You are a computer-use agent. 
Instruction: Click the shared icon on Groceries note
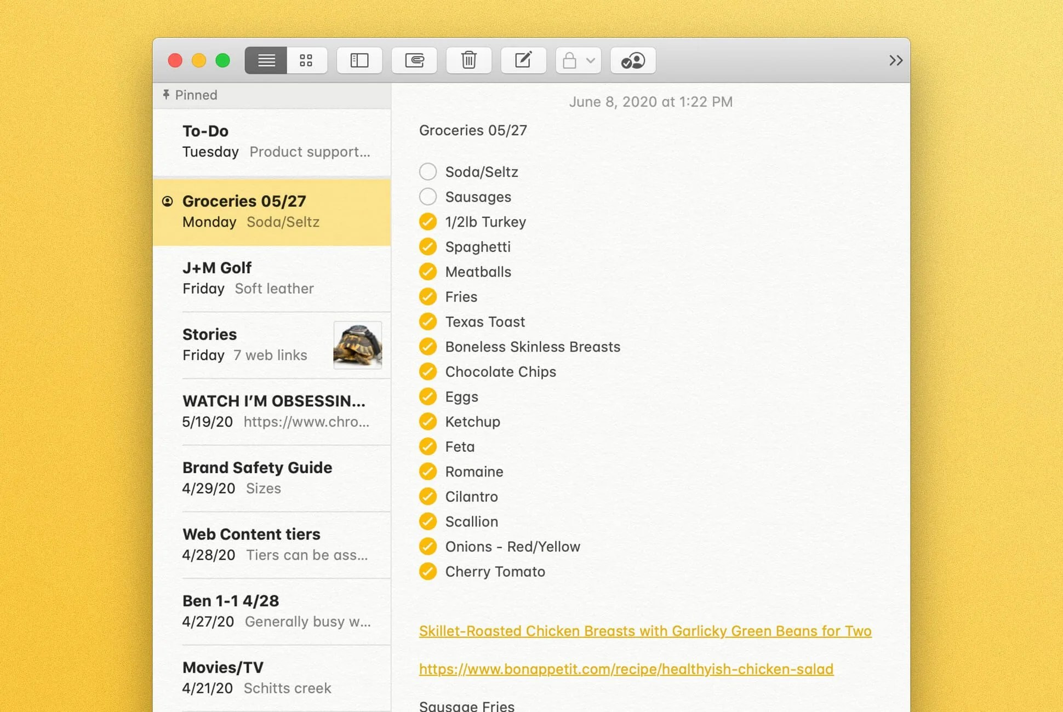(x=168, y=202)
